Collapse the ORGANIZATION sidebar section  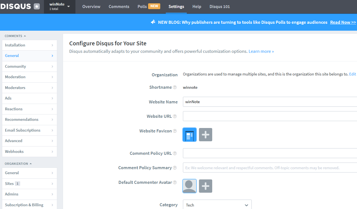click(x=18, y=164)
